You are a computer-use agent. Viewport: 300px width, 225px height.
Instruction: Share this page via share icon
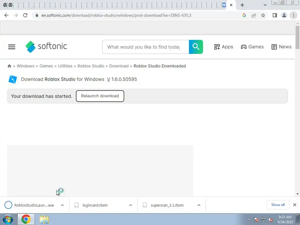(254, 15)
